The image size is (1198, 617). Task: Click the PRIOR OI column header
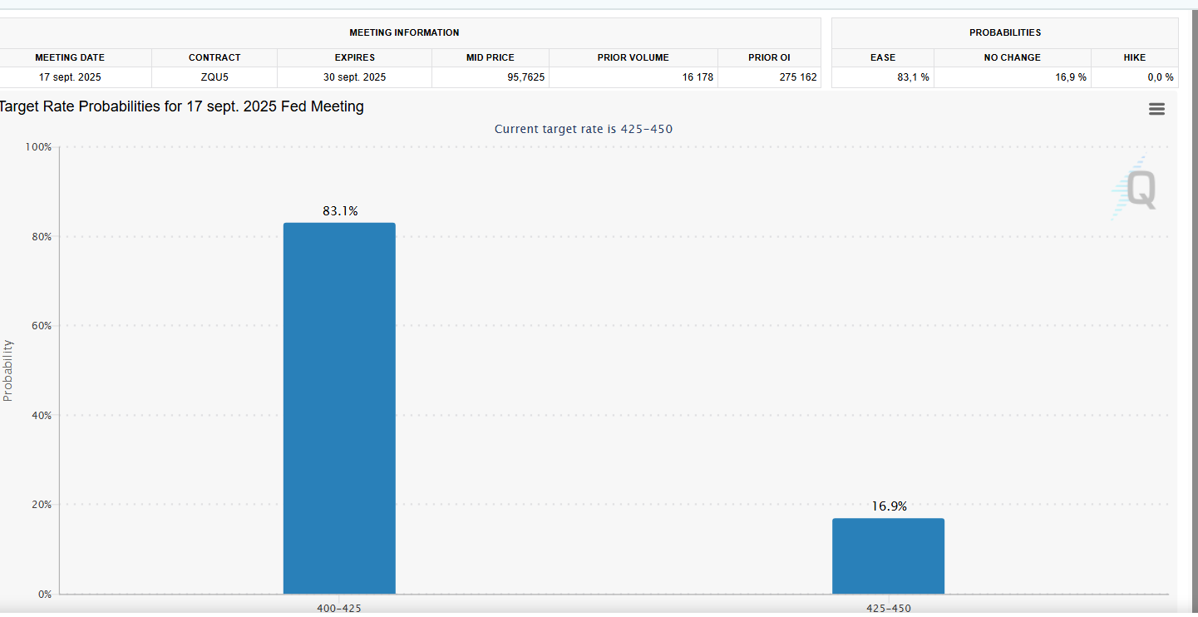coord(769,57)
